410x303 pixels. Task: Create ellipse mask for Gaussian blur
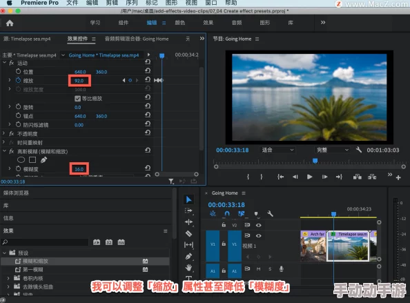[x=21, y=159]
